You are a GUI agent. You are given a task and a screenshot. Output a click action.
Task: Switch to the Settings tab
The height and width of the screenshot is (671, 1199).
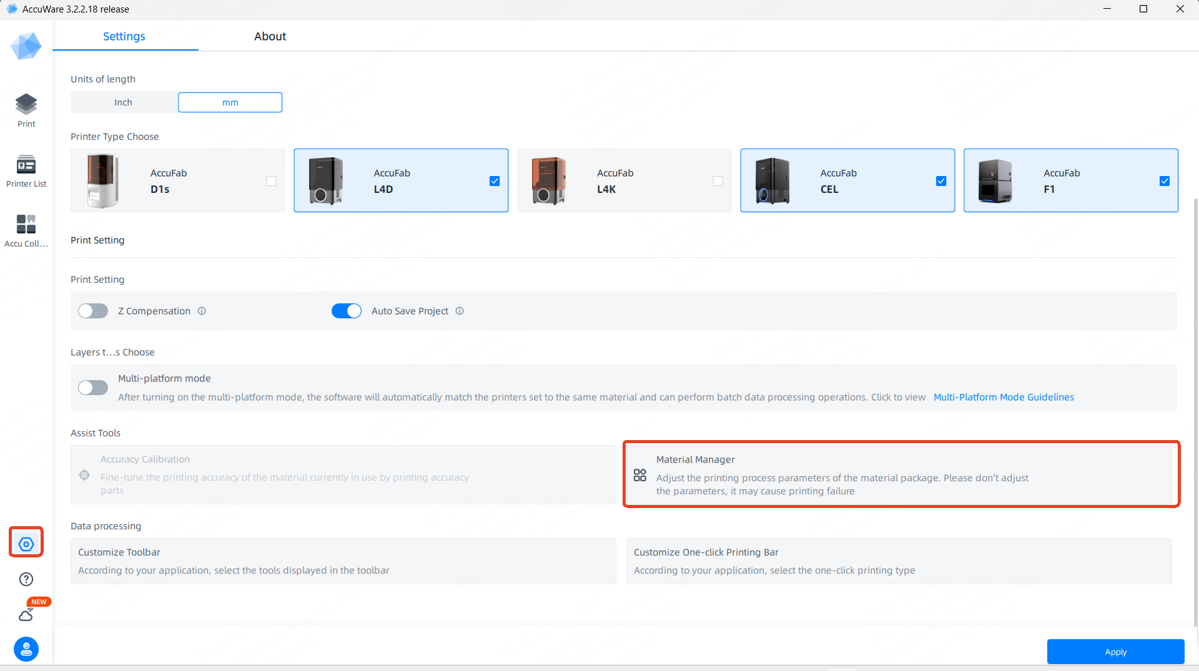pyautogui.click(x=124, y=36)
